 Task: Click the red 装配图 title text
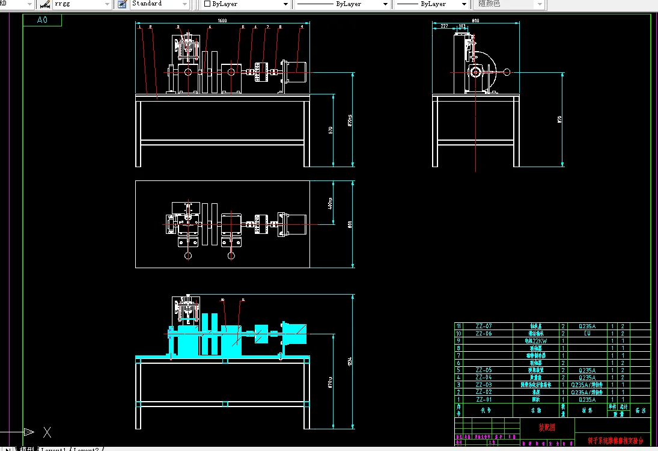[x=547, y=428]
